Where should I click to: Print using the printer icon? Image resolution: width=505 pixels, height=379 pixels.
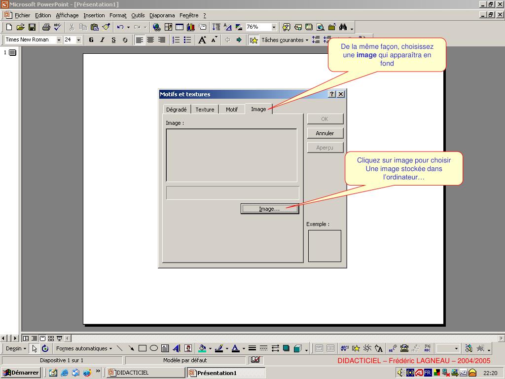[x=46, y=27]
